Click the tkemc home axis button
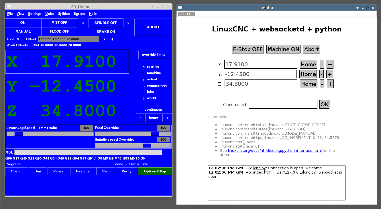The width and height of the screenshot is (381, 209). point(154,118)
